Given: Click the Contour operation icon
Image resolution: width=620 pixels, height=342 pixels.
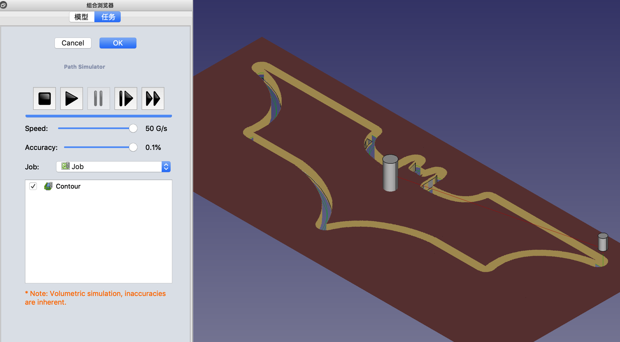Looking at the screenshot, I should coord(48,186).
